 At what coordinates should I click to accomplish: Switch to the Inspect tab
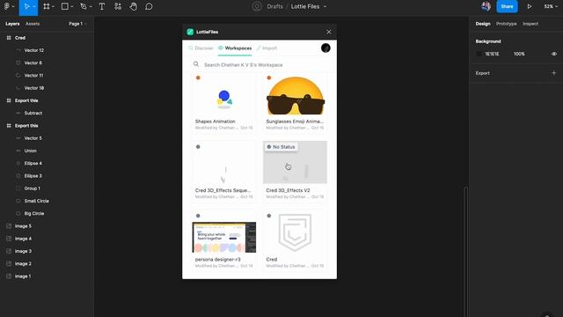pos(530,24)
